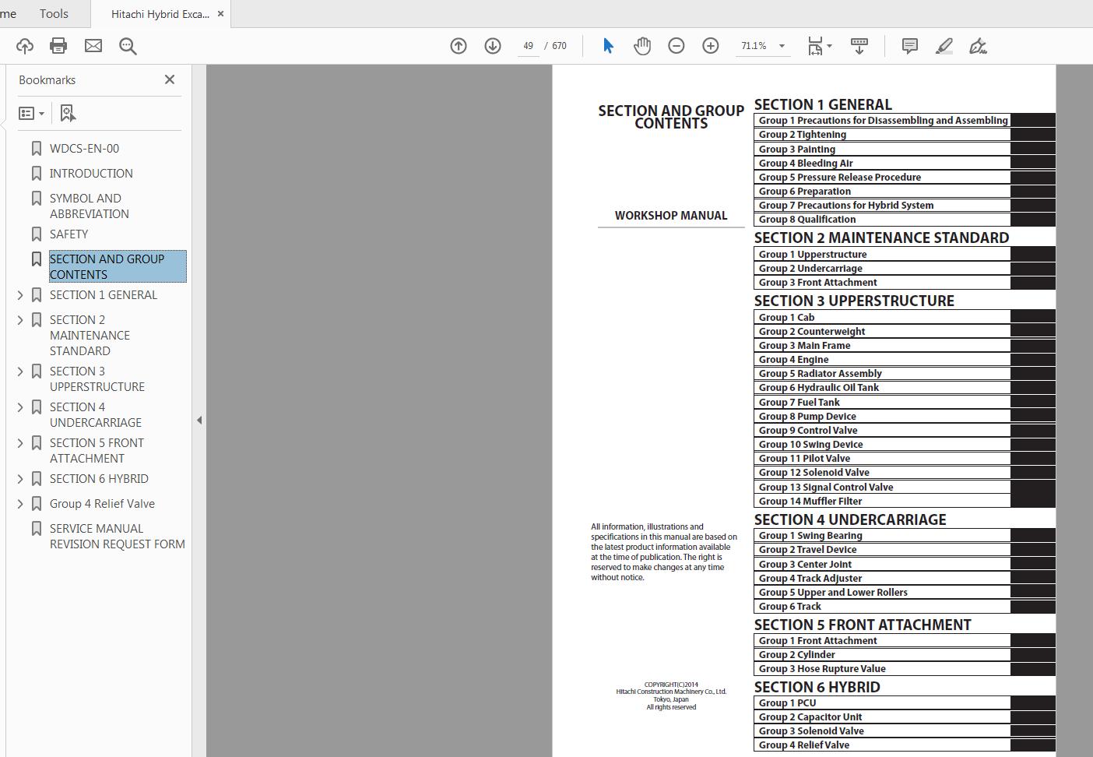Open SYMBOL AND ABBREVIATION bookmark

(90, 206)
